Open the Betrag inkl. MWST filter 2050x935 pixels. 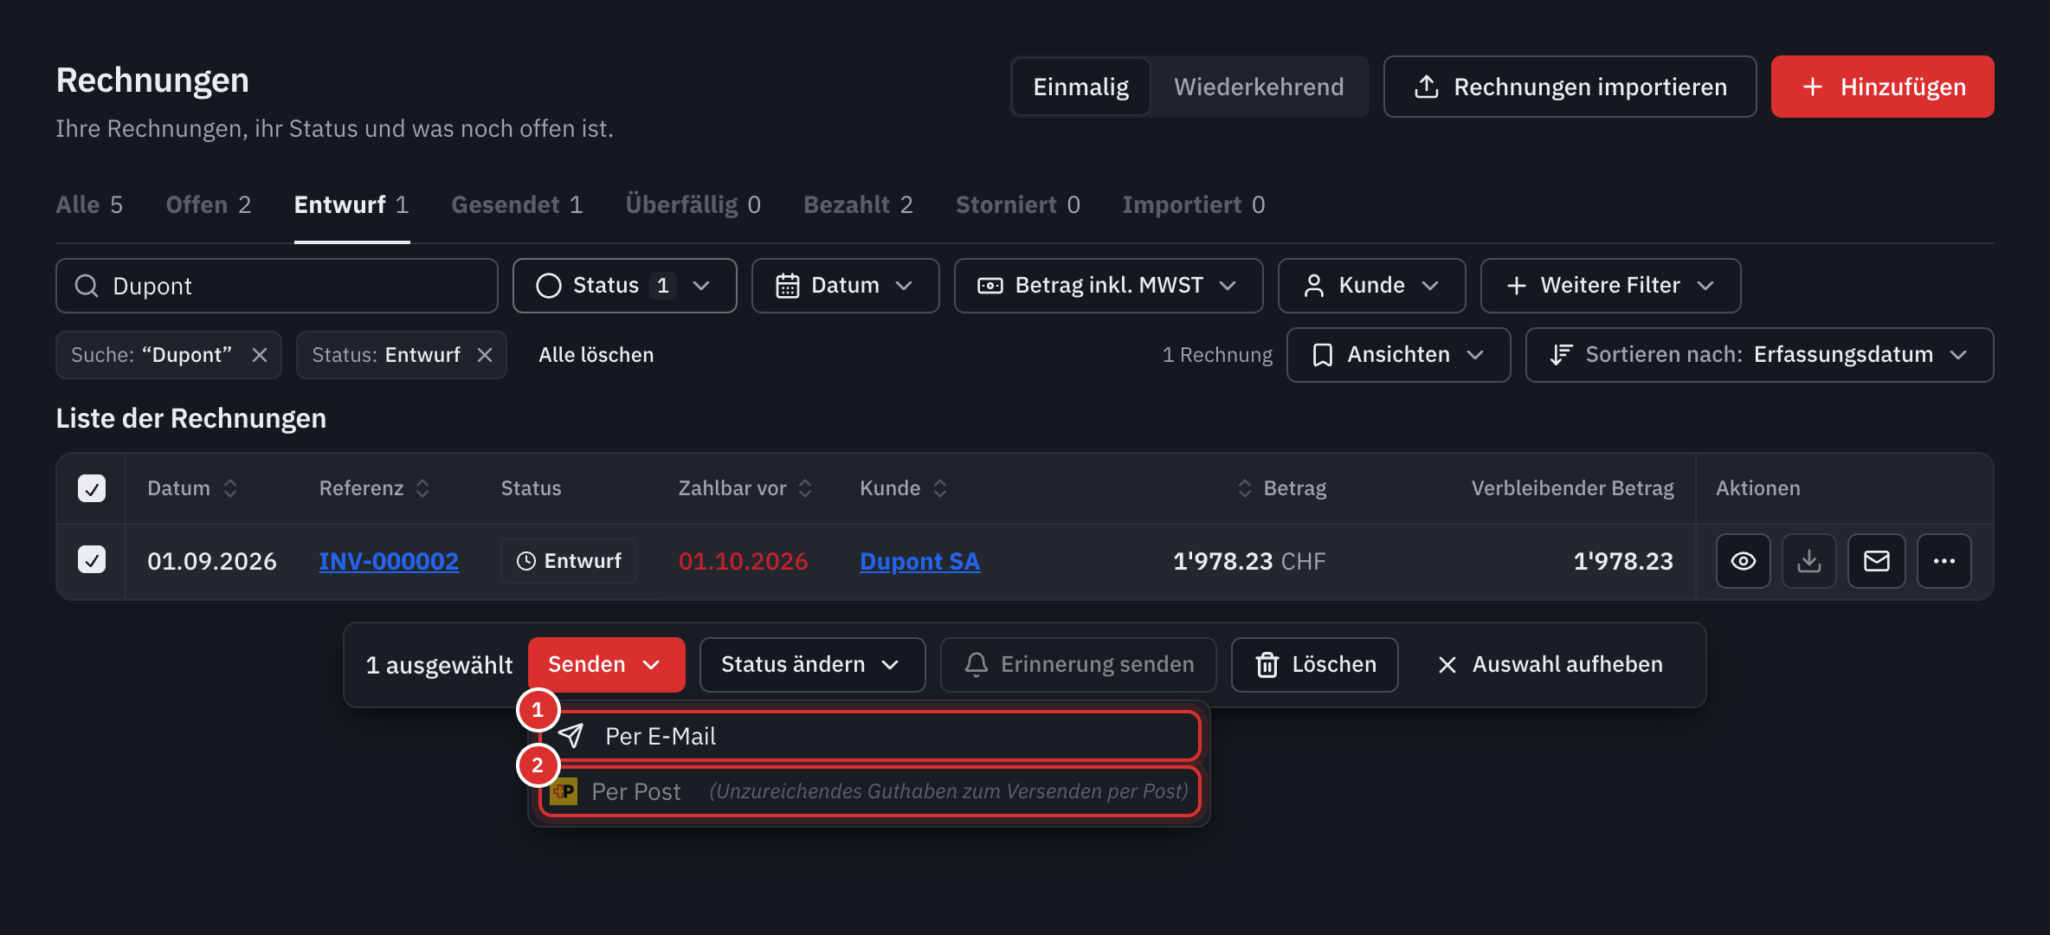point(1108,286)
